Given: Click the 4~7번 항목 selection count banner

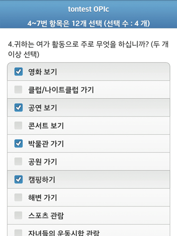Looking at the screenshot, I should click(x=88, y=24).
